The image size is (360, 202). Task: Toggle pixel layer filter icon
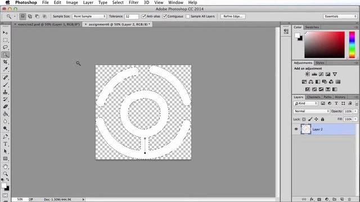click(323, 103)
